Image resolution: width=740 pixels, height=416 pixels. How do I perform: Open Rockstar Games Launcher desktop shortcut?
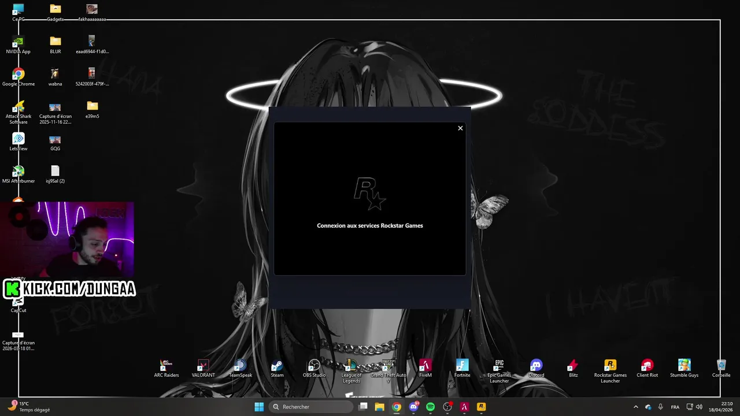[610, 372]
